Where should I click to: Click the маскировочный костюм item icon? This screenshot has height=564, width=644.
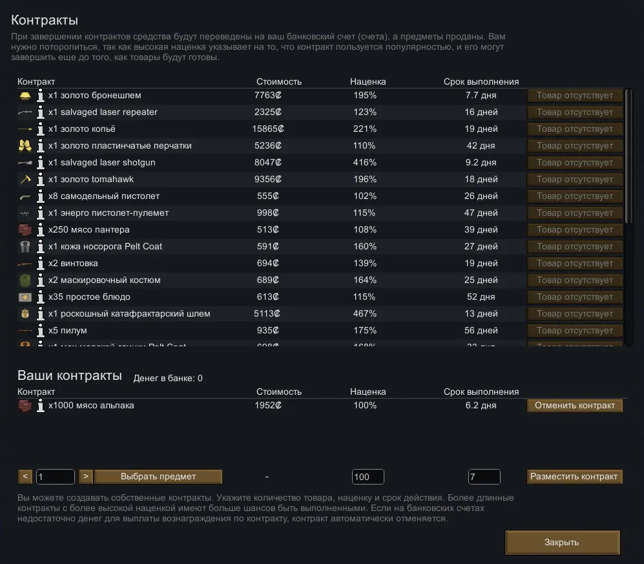pos(25,280)
